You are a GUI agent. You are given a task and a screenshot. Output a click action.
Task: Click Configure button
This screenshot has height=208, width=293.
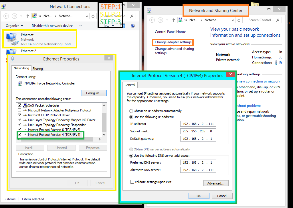pos(94,93)
